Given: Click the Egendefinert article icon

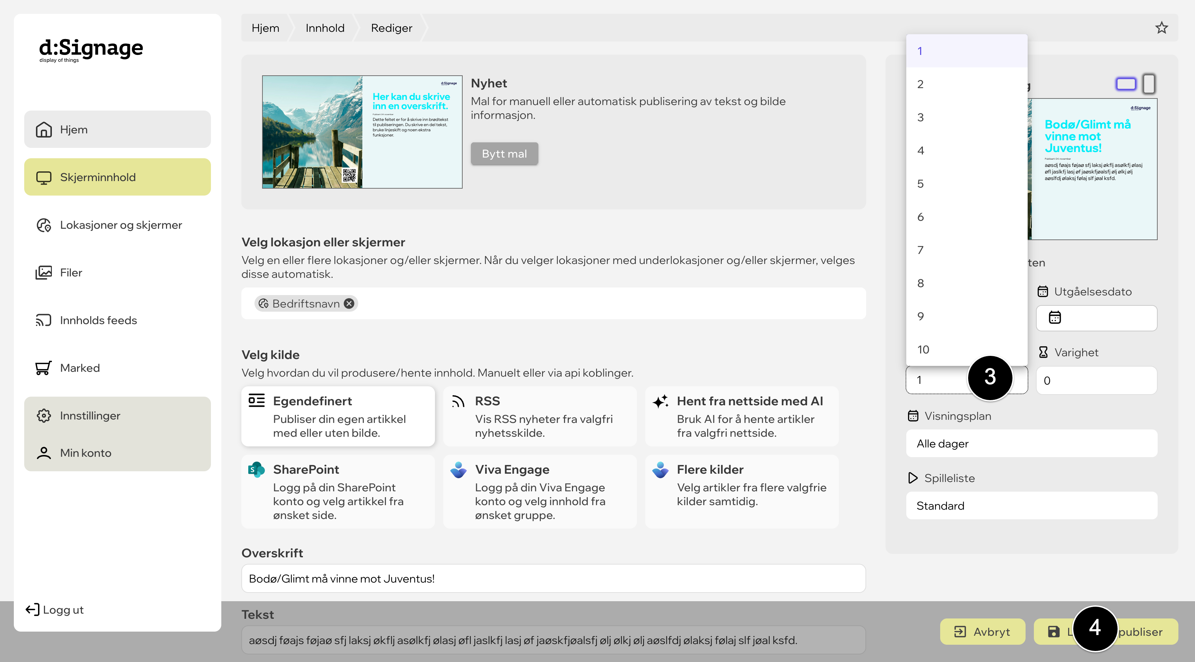Looking at the screenshot, I should [257, 400].
